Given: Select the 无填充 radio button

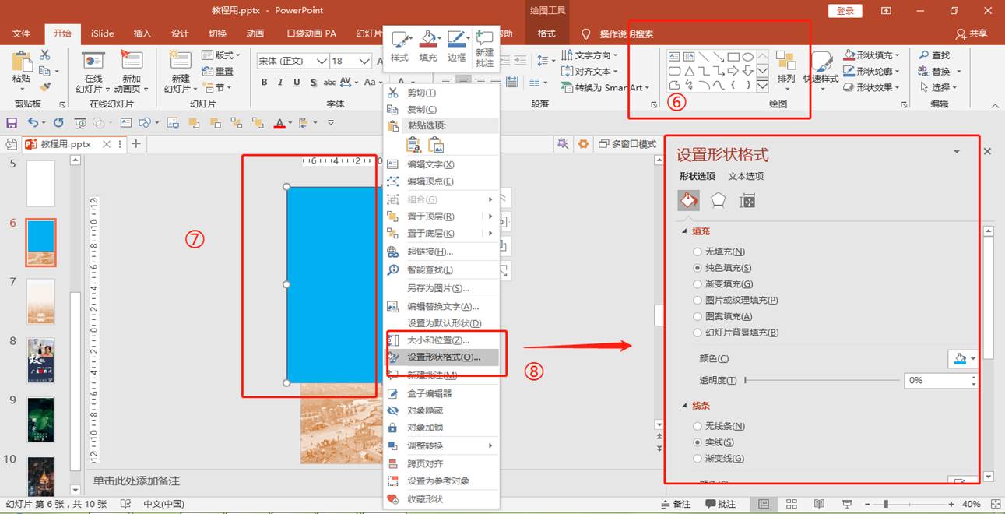Looking at the screenshot, I should click(698, 252).
